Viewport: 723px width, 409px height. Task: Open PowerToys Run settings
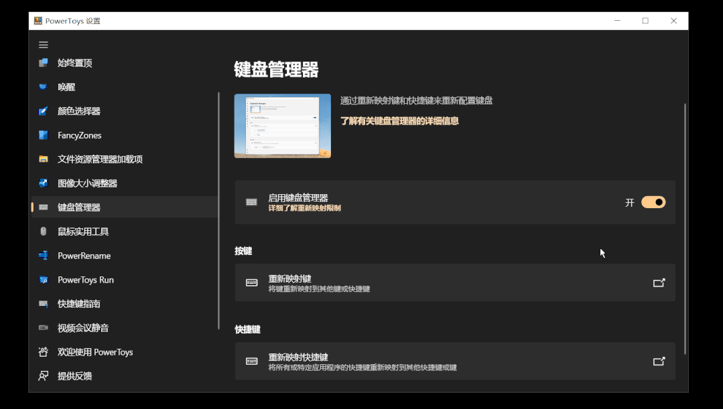pos(125,280)
